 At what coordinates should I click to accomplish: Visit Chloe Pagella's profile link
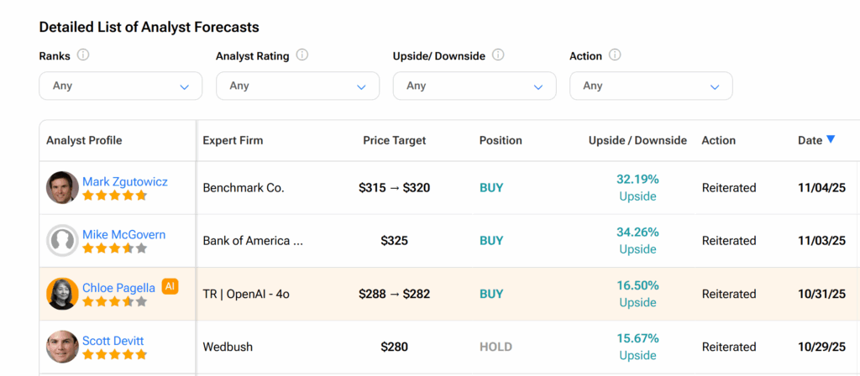coord(118,288)
